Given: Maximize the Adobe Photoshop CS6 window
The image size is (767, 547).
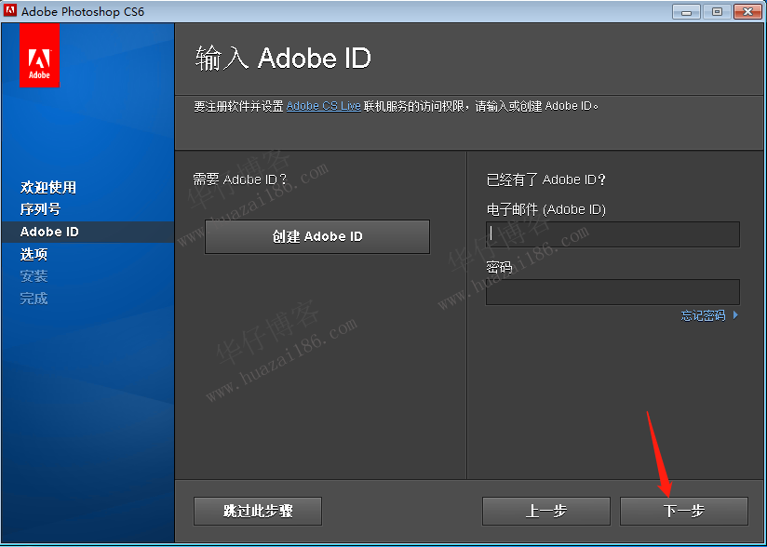Looking at the screenshot, I should [717, 12].
